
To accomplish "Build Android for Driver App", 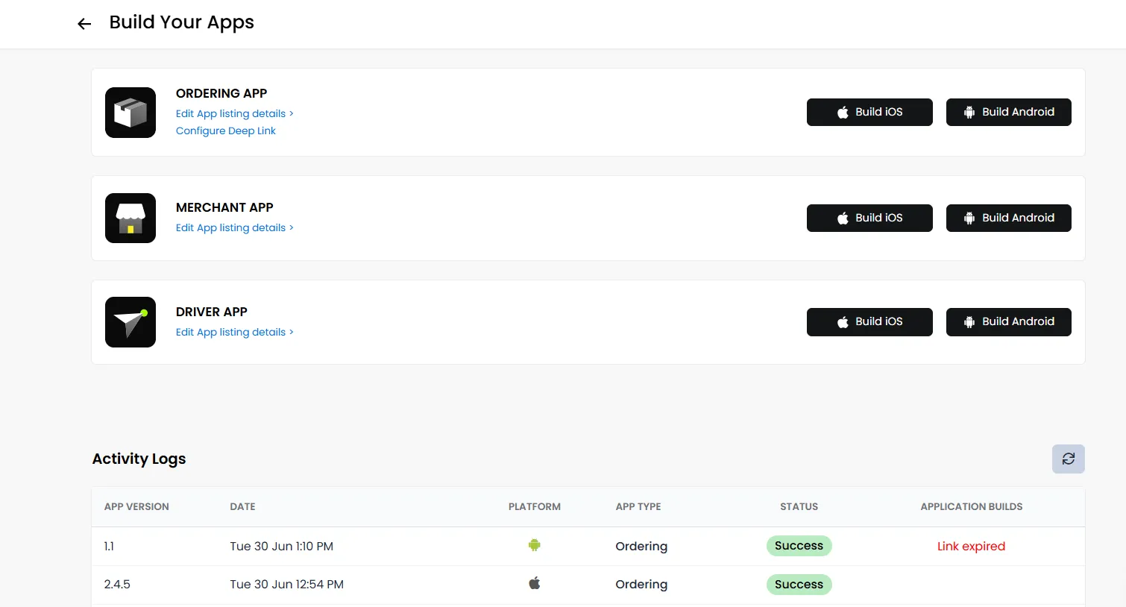I will [1008, 321].
